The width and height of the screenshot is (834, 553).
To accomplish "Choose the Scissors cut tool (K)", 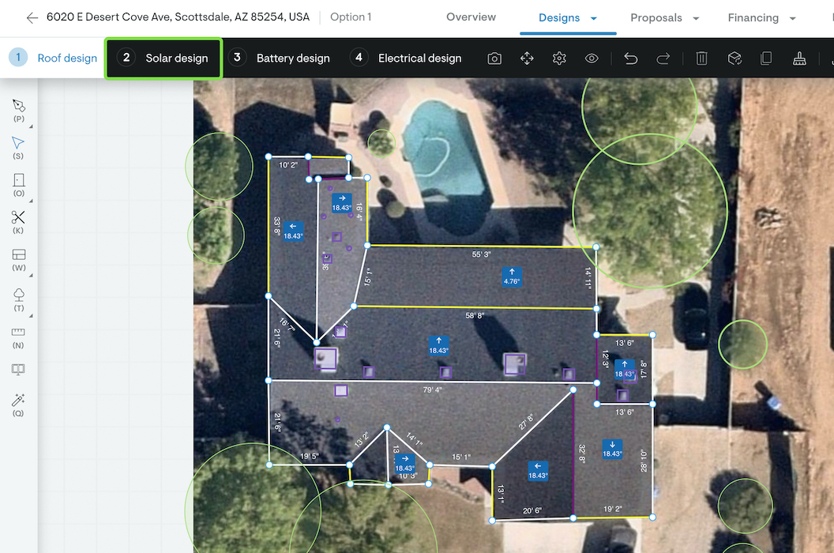I will pos(18,217).
